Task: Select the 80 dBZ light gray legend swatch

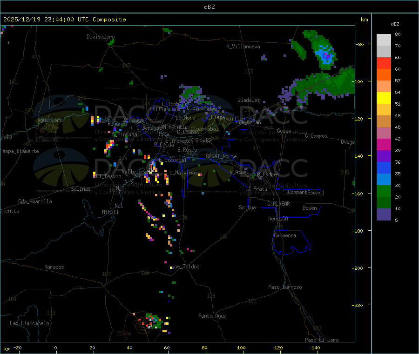Action: 384,40
